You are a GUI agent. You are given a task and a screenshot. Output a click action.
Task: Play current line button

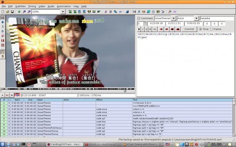click(x=7, y=95)
